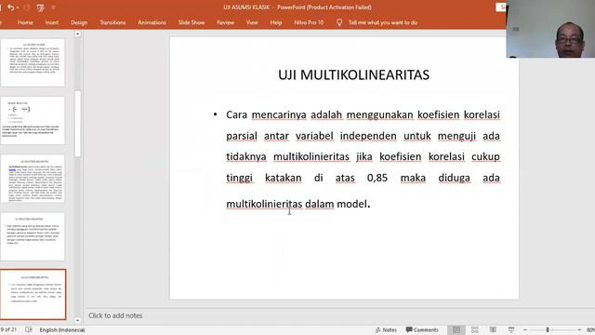Select the thumbnail showing a formula slide

point(33,120)
